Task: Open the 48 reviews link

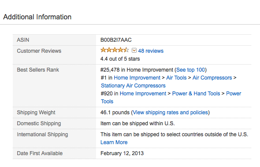Action: tap(151, 51)
